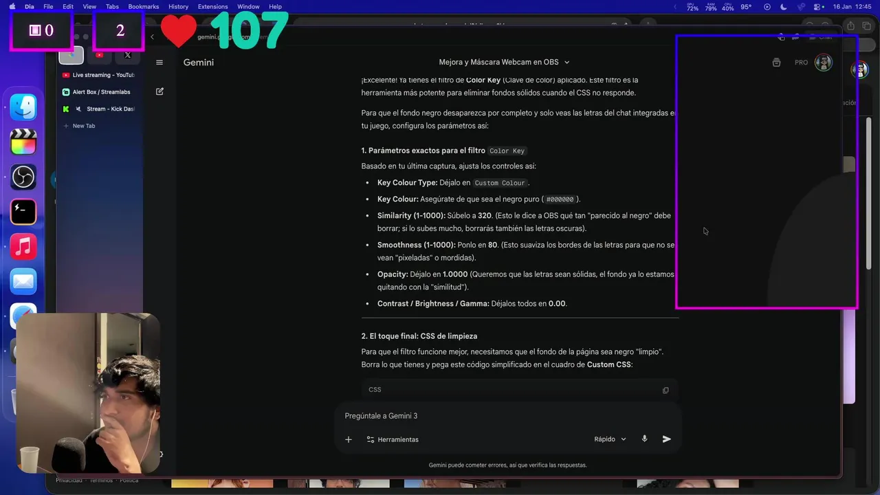Viewport: 880px width, 495px height.
Task: Create a New Tab in sidebar
Action: [x=100, y=126]
